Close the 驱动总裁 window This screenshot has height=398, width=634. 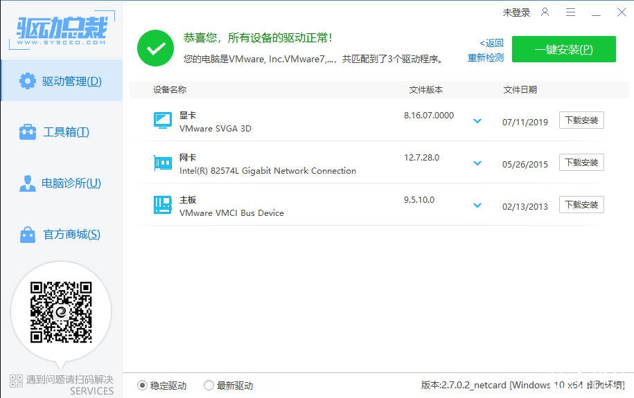(622, 12)
